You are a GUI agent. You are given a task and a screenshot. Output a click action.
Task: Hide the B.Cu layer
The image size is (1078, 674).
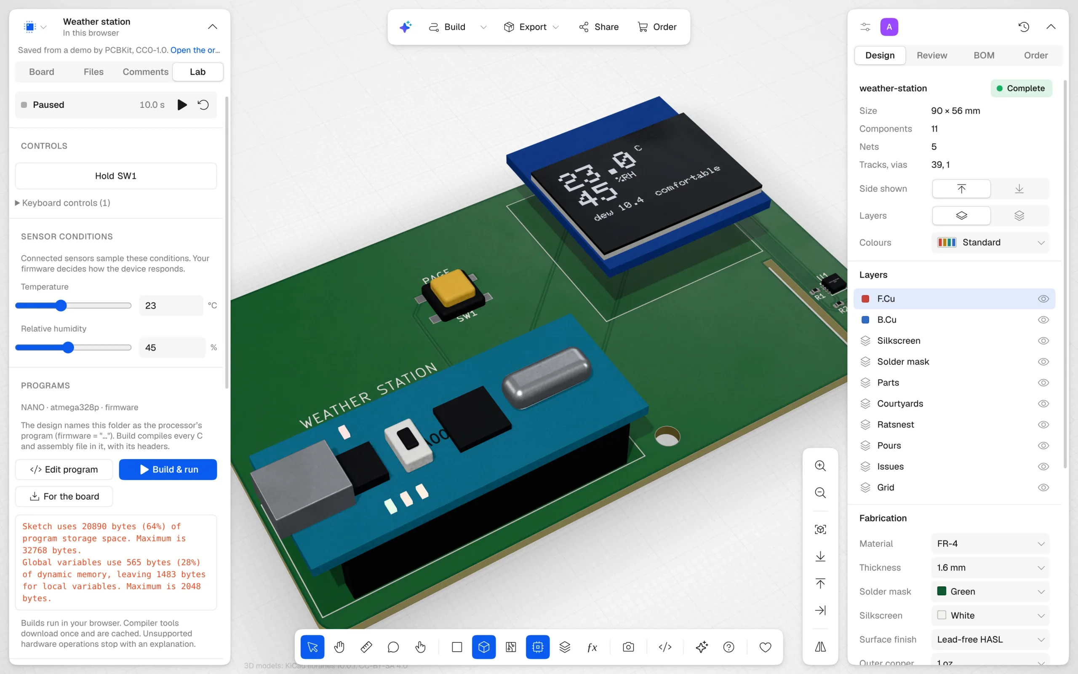click(1043, 320)
